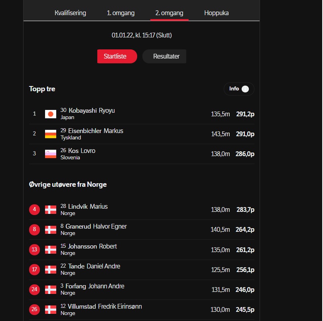Open Lindvik Marius athlete name

coord(88,206)
